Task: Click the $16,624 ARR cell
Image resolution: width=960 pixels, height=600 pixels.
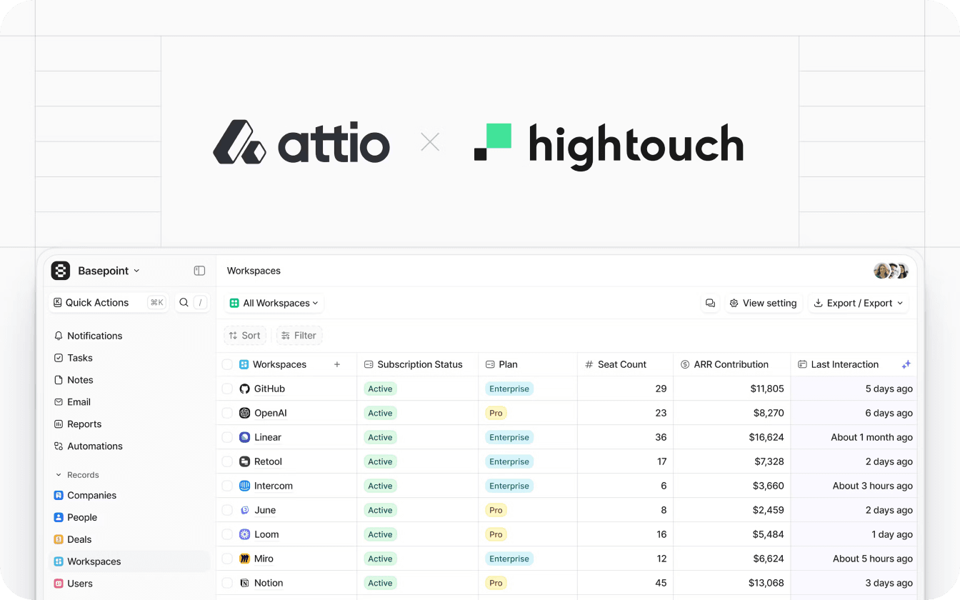Action: (x=731, y=437)
